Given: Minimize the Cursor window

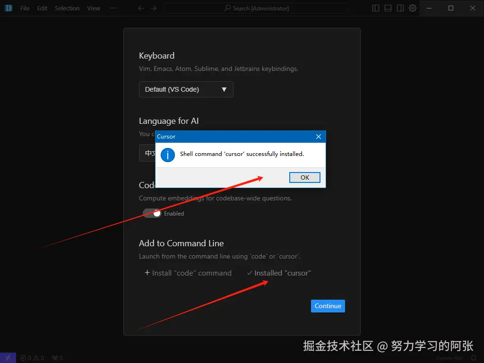Looking at the screenshot, I should [x=429, y=9].
